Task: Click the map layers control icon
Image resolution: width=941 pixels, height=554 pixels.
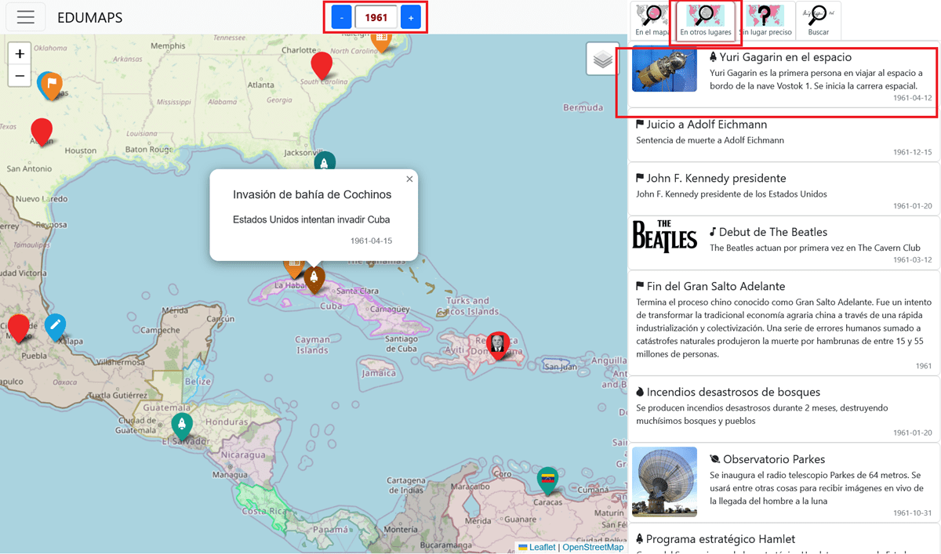Action: coord(602,60)
